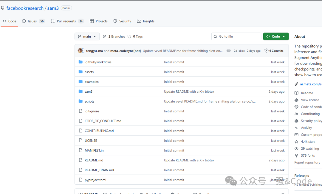Switch to the Pull requests tab
Viewport: 322px width, 194px height.
tap(66, 21)
